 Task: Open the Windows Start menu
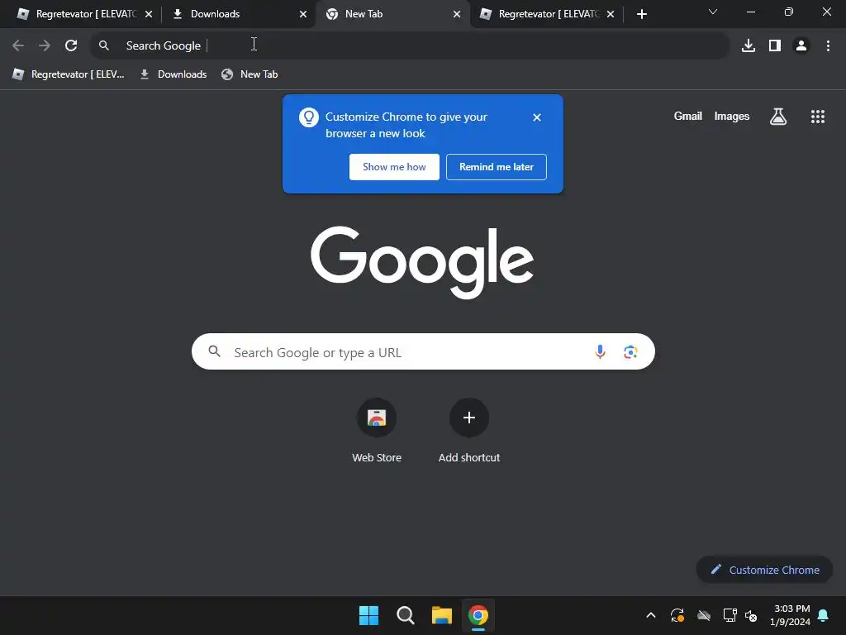click(369, 615)
